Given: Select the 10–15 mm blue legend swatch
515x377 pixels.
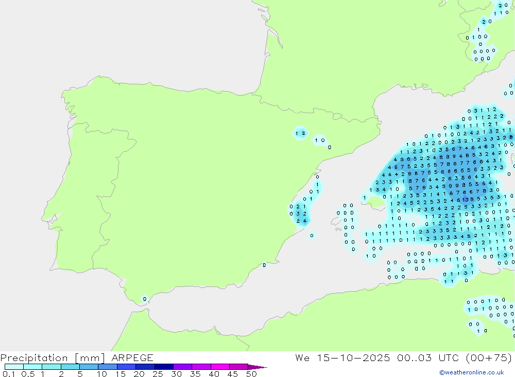Looking at the screenshot, I should [x=108, y=367].
